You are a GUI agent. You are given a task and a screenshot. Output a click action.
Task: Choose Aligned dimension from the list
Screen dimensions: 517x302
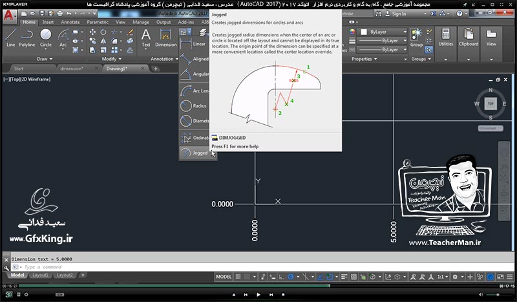pyautogui.click(x=195, y=59)
